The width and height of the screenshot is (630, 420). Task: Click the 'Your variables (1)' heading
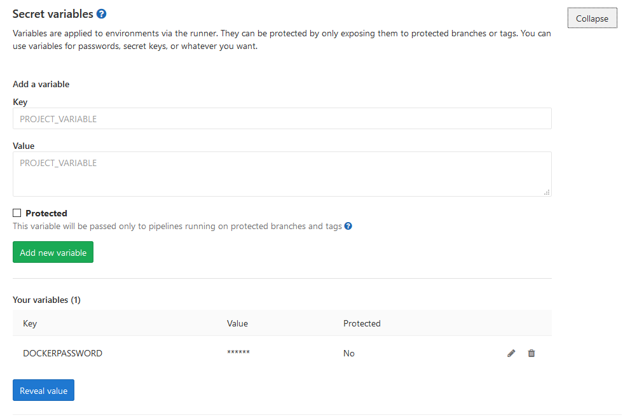click(x=46, y=300)
